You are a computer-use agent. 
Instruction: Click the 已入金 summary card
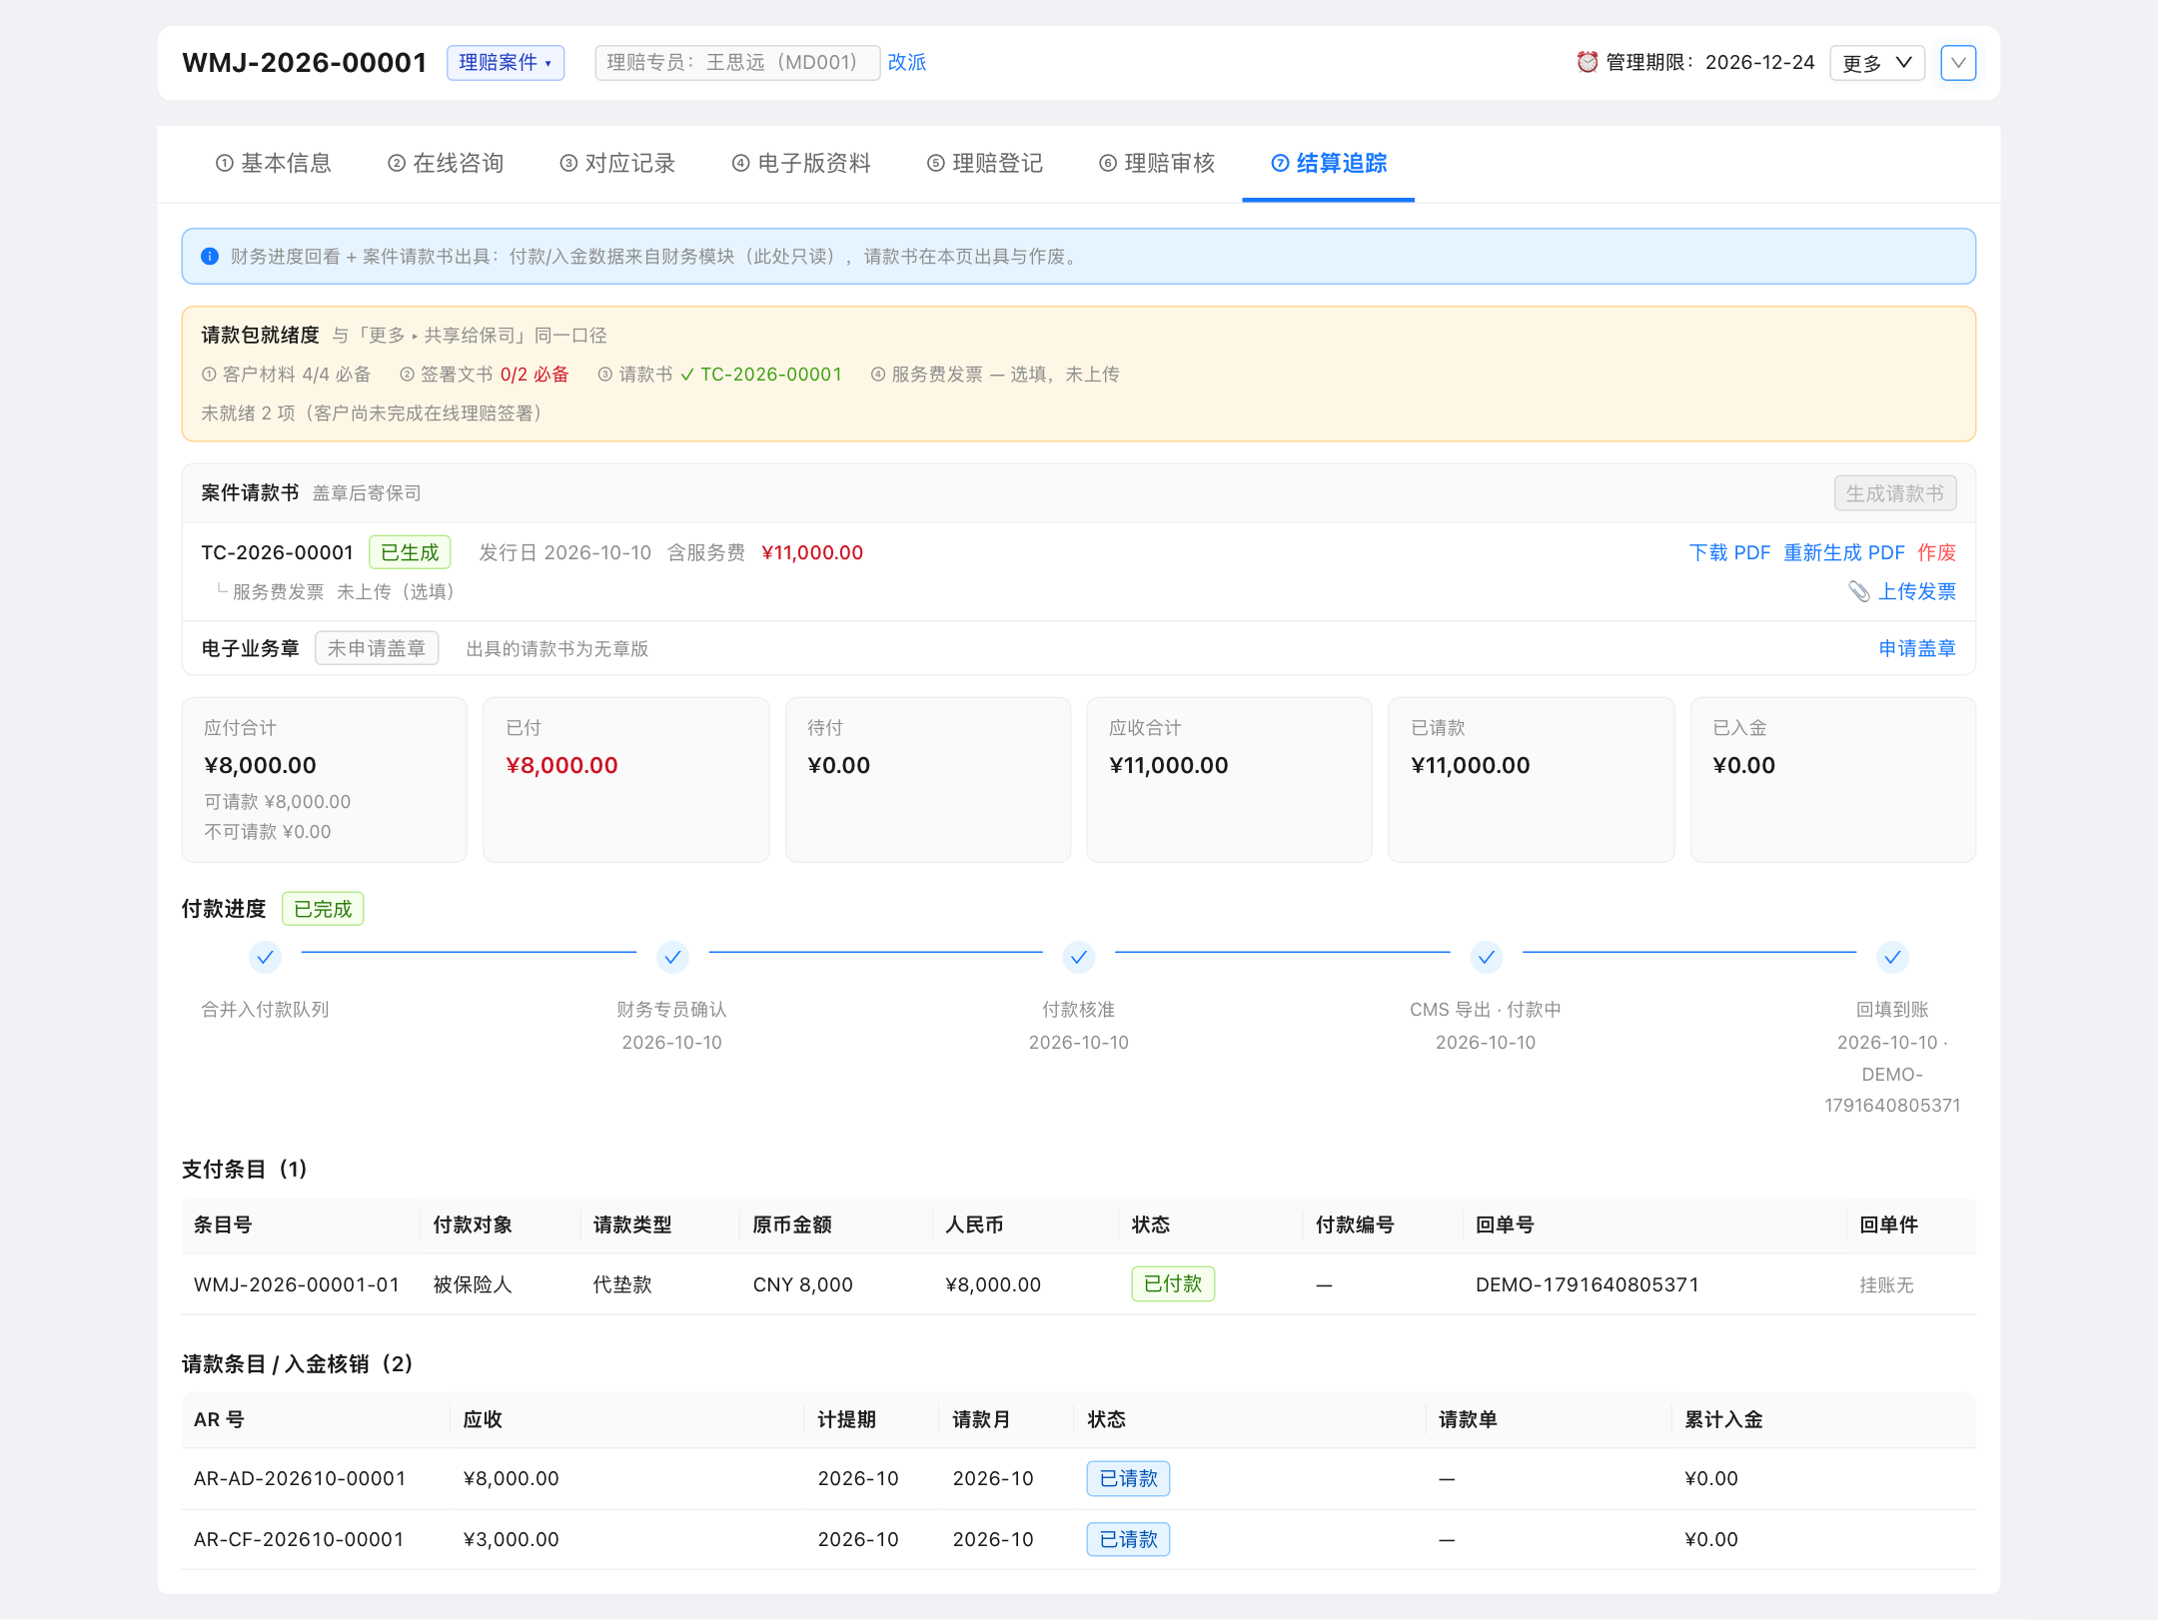click(1833, 780)
